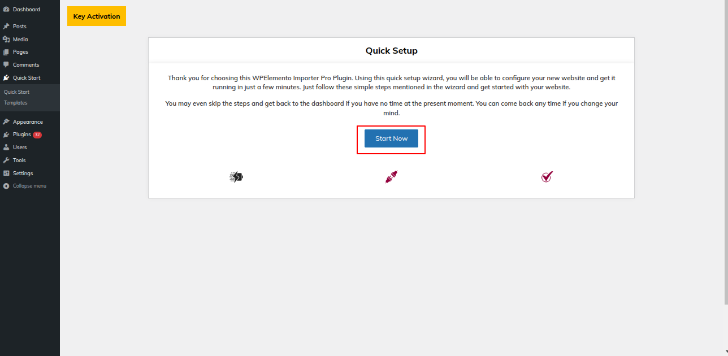The image size is (728, 356).
Task: Open the Plugins menu label
Action: (22, 134)
